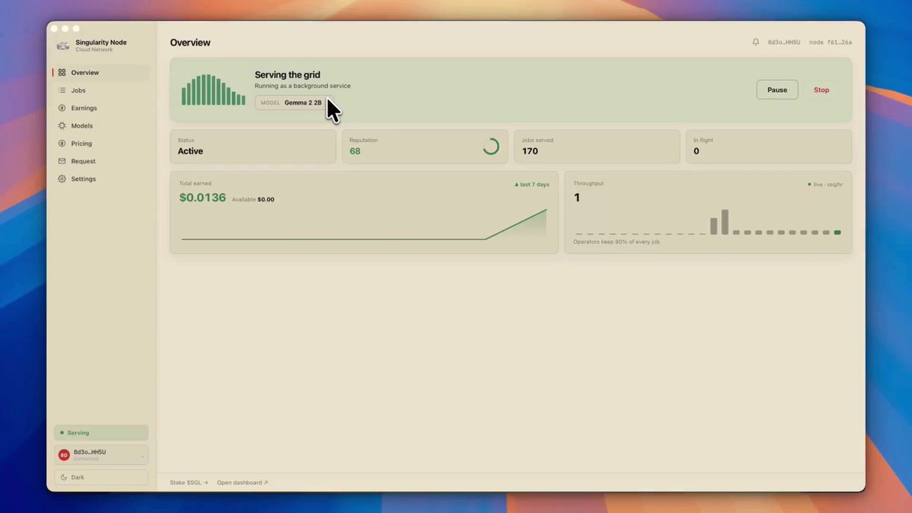Viewport: 912px width, 513px height.
Task: Click the Models chip icon
Action: click(x=62, y=126)
